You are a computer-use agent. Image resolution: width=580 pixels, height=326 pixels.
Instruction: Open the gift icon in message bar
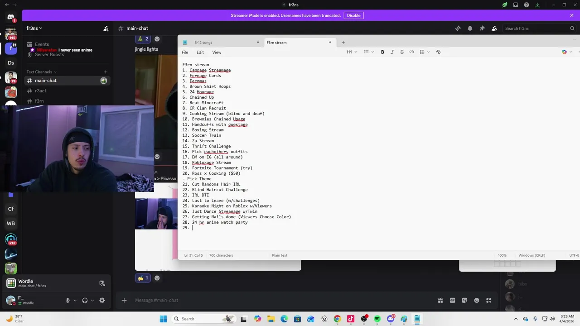(x=440, y=300)
